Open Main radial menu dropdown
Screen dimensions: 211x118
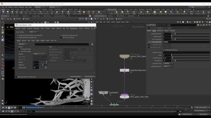pos(55,7)
